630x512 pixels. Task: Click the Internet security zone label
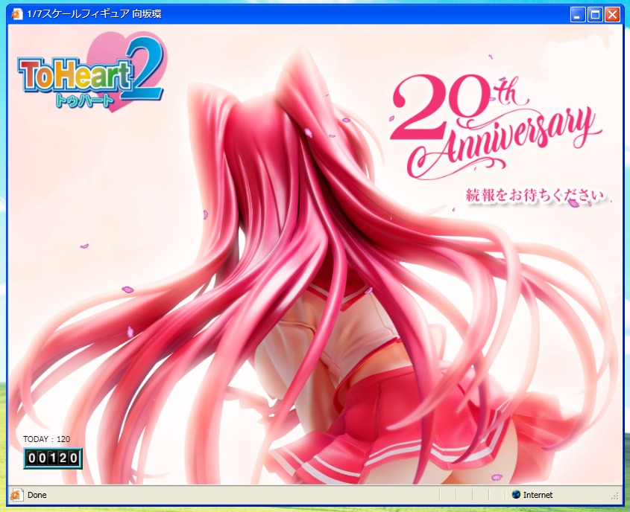(538, 495)
